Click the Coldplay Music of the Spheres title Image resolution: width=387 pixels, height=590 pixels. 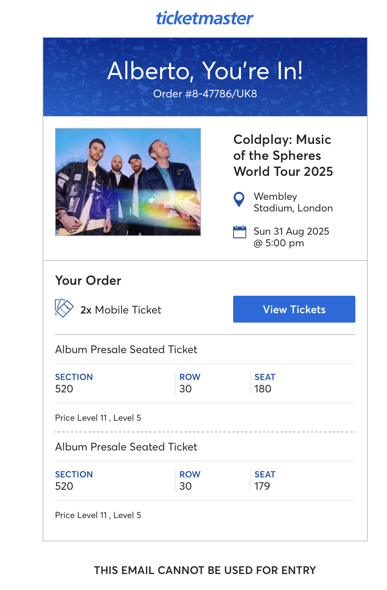click(283, 155)
